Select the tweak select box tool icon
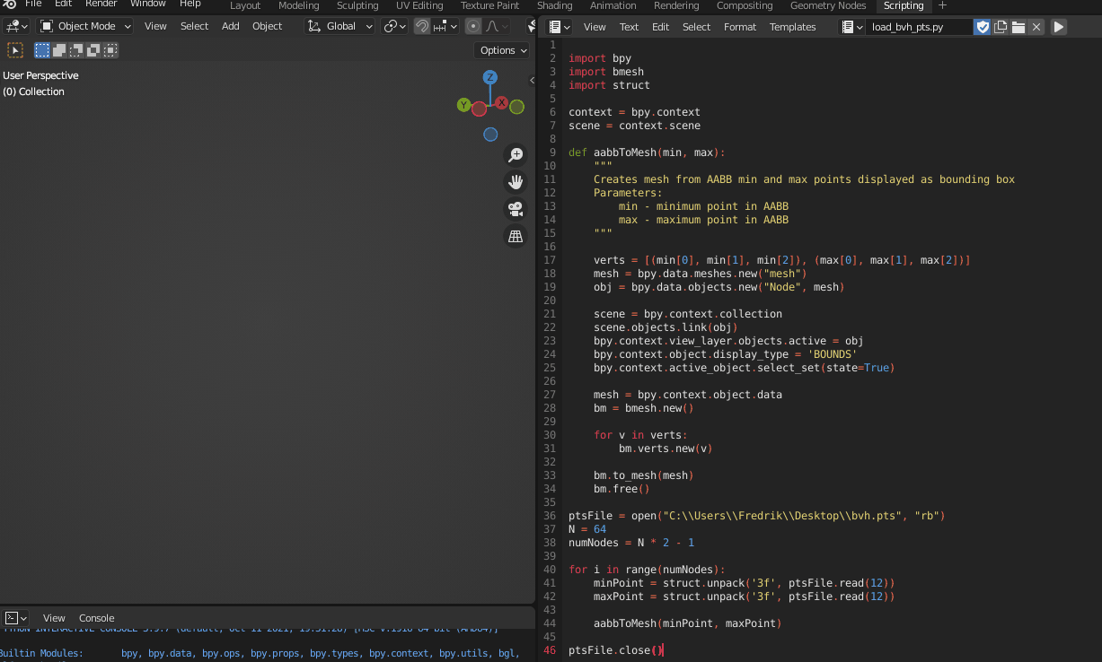Screen dimensions: 1102x662 click(15, 50)
